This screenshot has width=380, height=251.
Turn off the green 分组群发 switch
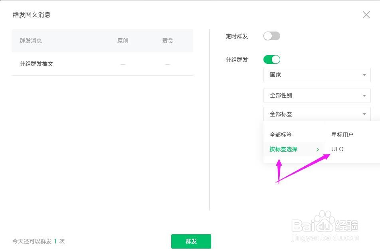[x=272, y=60]
